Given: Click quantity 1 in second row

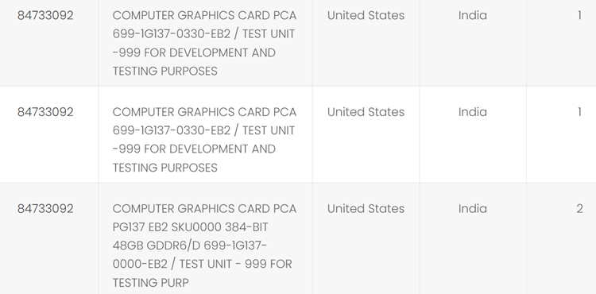Looking at the screenshot, I should pyautogui.click(x=579, y=112).
